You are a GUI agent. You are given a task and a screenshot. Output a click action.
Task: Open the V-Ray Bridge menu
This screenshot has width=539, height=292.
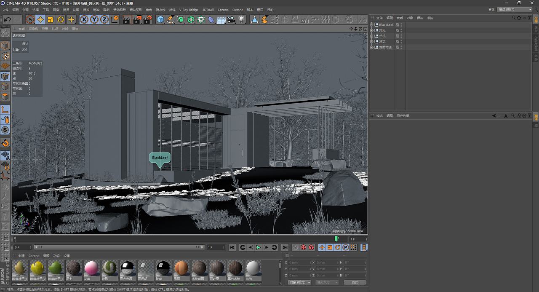click(189, 10)
